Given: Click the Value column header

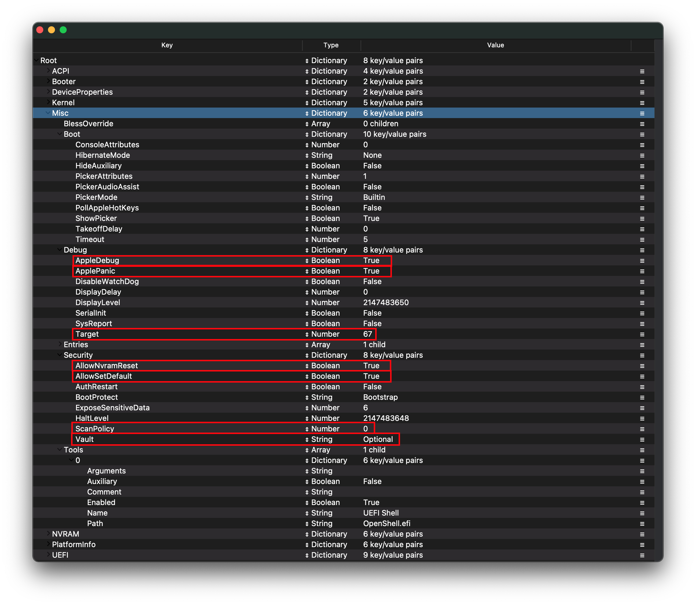Looking at the screenshot, I should [x=495, y=45].
